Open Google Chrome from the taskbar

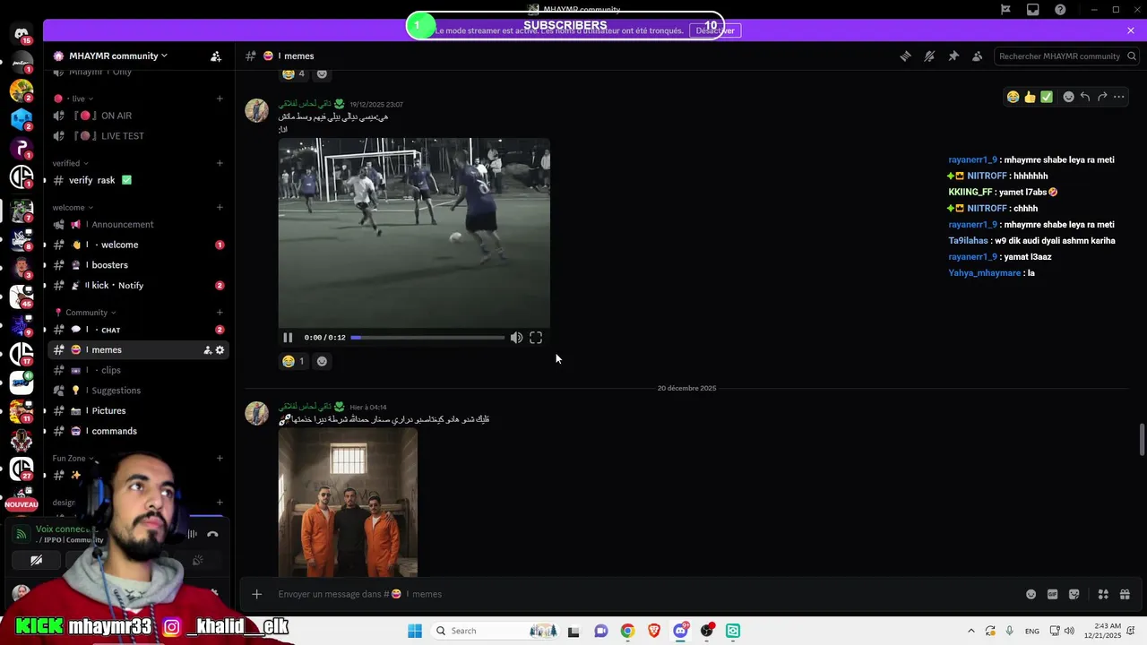coord(627,631)
